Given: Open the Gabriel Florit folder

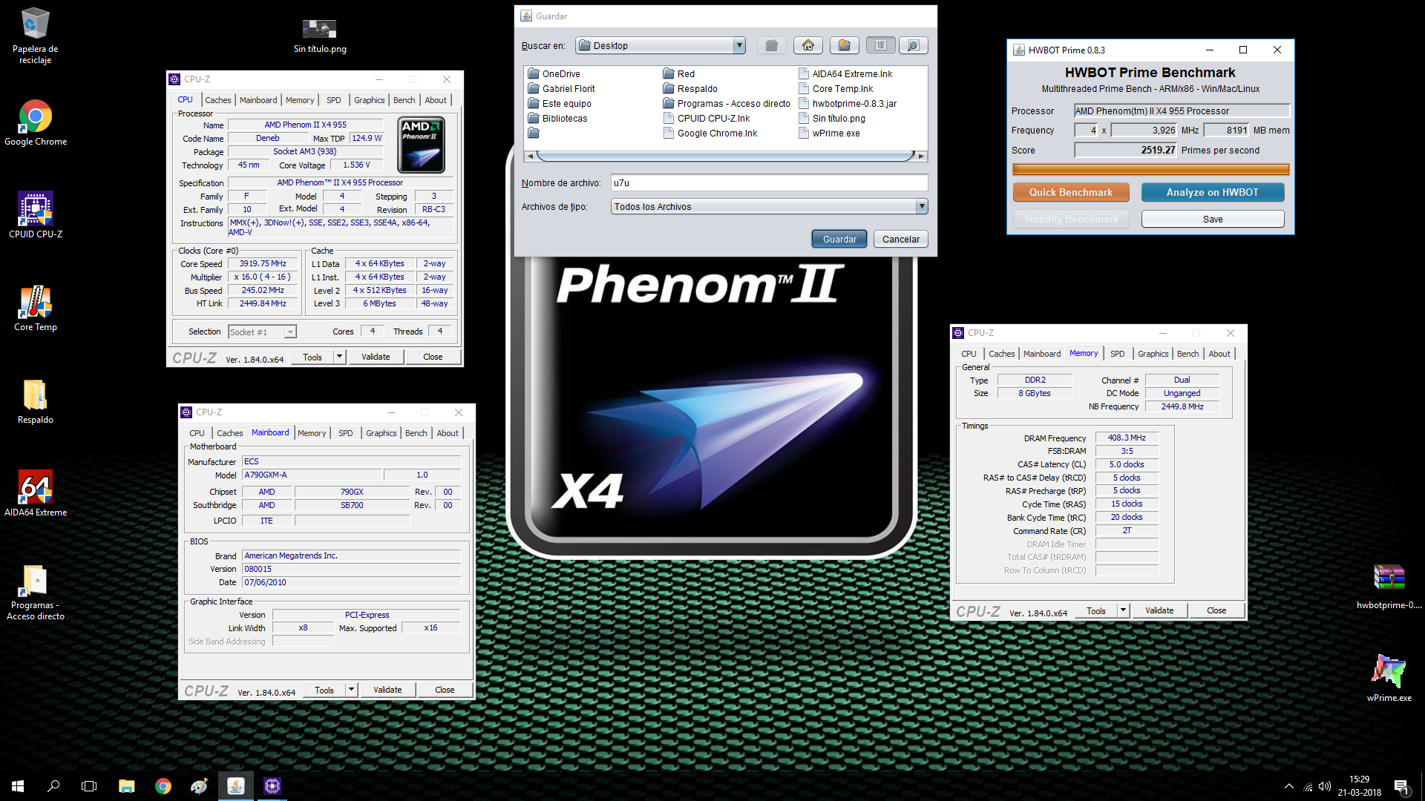Looking at the screenshot, I should click(561, 88).
